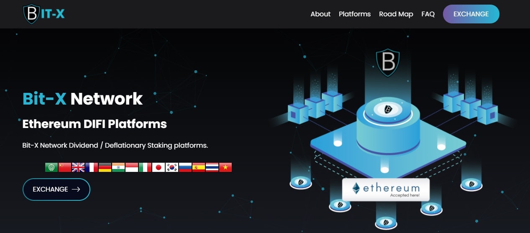Pick the German flag language option
530x233 pixels.
tap(105, 167)
